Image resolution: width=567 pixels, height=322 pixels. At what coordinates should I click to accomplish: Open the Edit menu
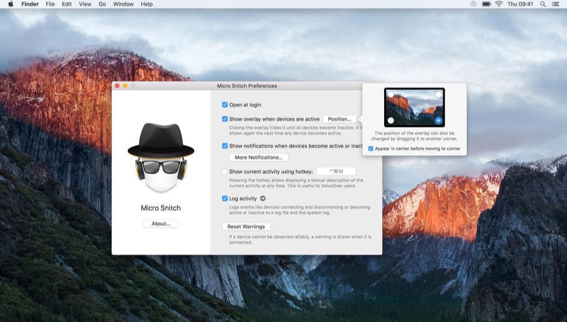pos(66,4)
